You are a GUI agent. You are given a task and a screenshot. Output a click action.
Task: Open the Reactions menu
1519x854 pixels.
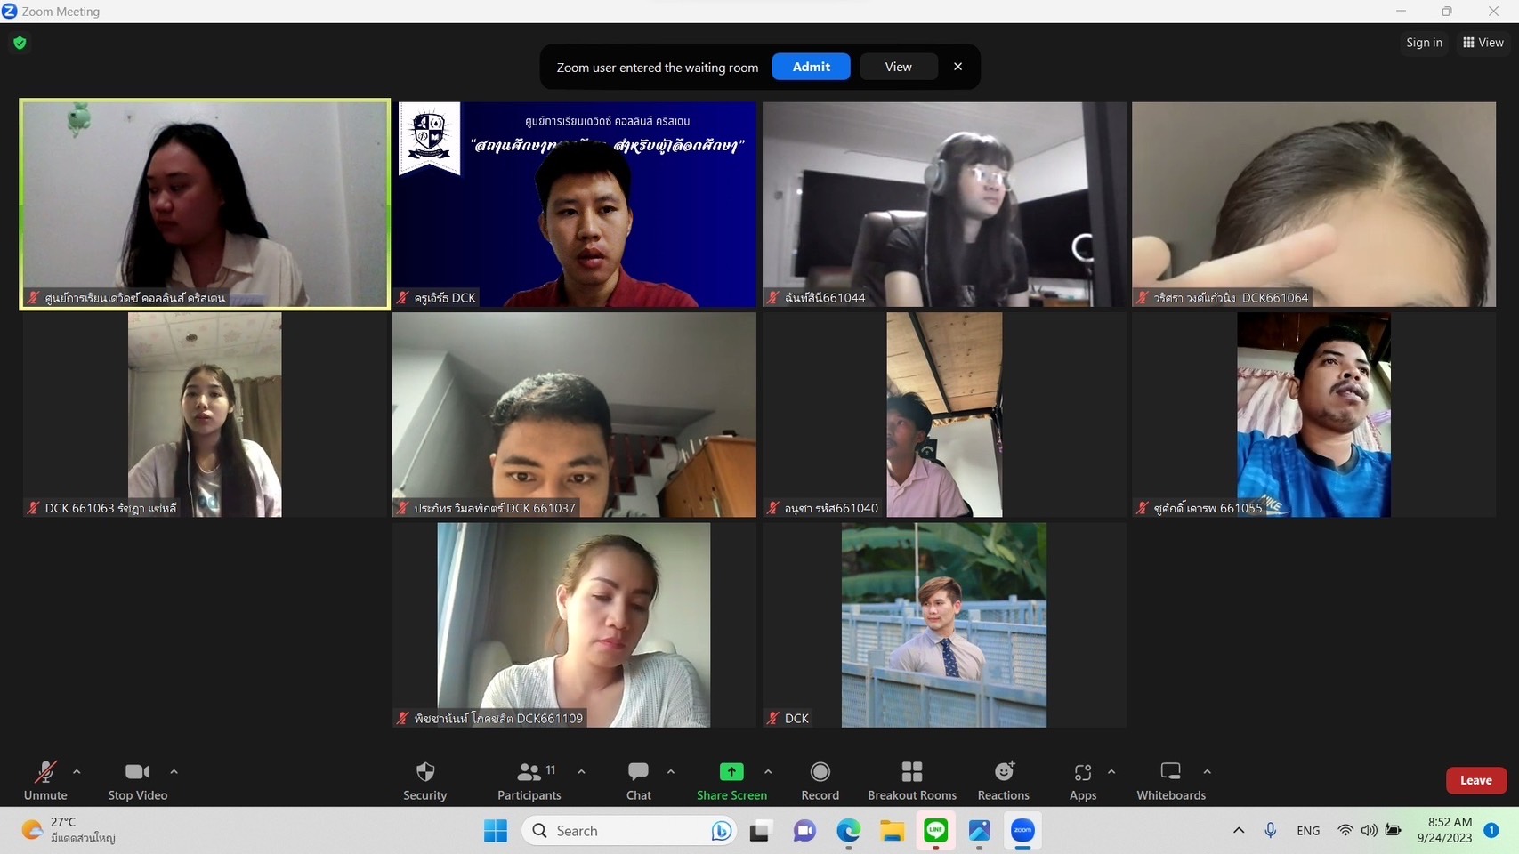[x=1003, y=772]
